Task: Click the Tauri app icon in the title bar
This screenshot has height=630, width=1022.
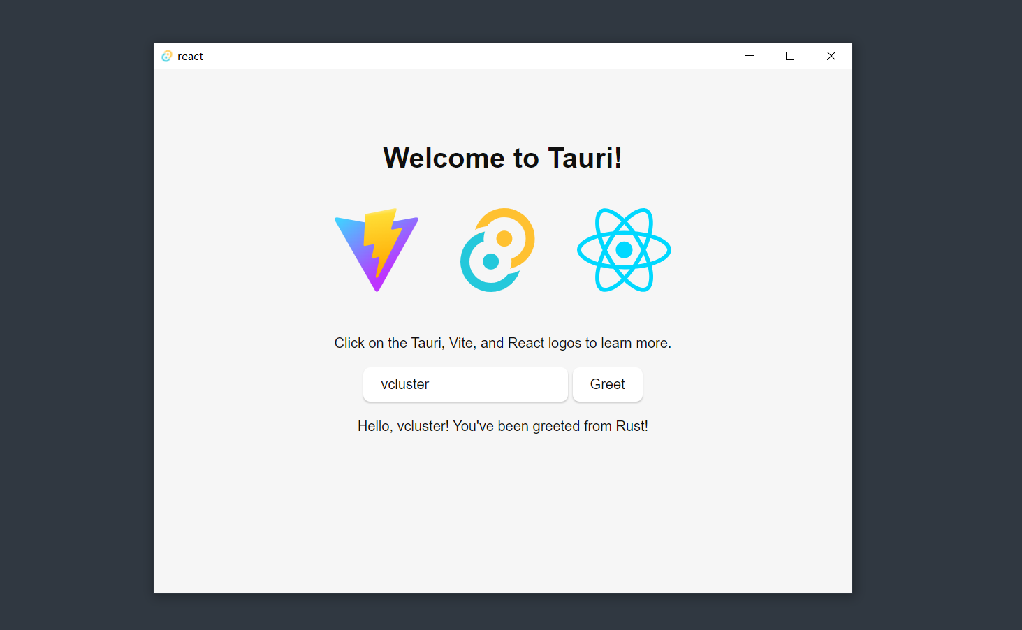Action: pyautogui.click(x=167, y=56)
